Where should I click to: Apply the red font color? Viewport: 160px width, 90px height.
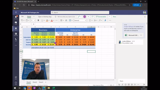click(x=52, y=20)
